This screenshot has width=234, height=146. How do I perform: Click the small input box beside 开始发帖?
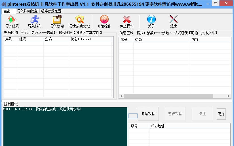133,116
